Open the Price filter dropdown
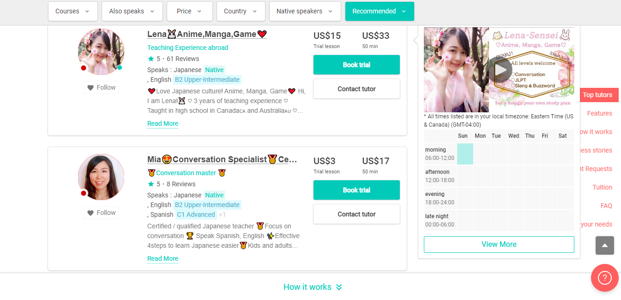This screenshot has height=300, width=621. point(189,12)
